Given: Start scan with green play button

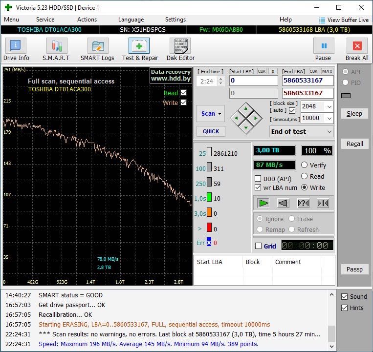Looking at the screenshot, I should (x=263, y=203).
